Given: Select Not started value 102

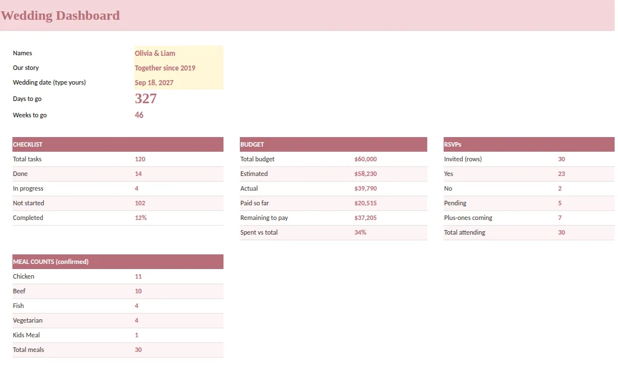Looking at the screenshot, I should click(140, 203).
